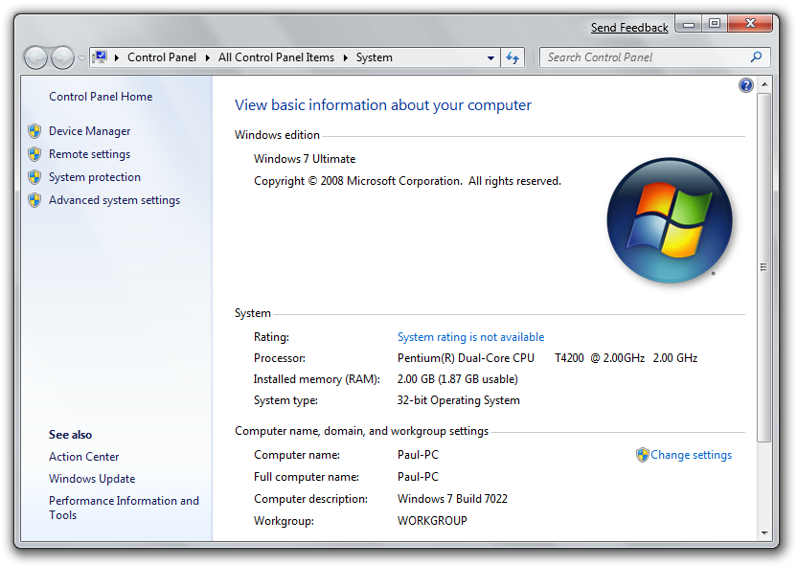Click the Forward navigation arrow button

coord(62,57)
